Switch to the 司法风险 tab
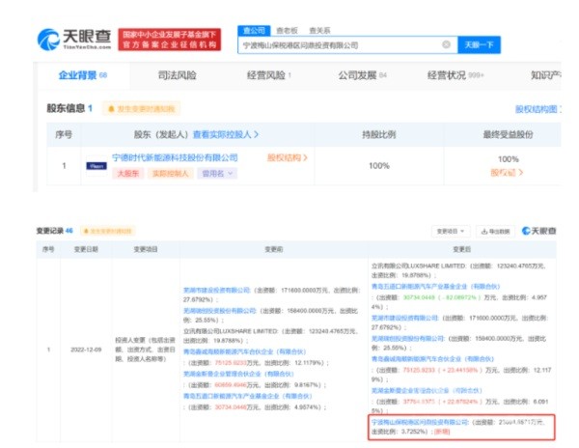The image size is (579, 448). tap(177, 75)
